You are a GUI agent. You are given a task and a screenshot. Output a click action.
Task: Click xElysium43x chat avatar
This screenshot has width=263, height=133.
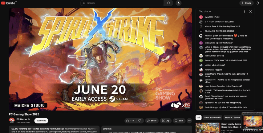[201, 56]
